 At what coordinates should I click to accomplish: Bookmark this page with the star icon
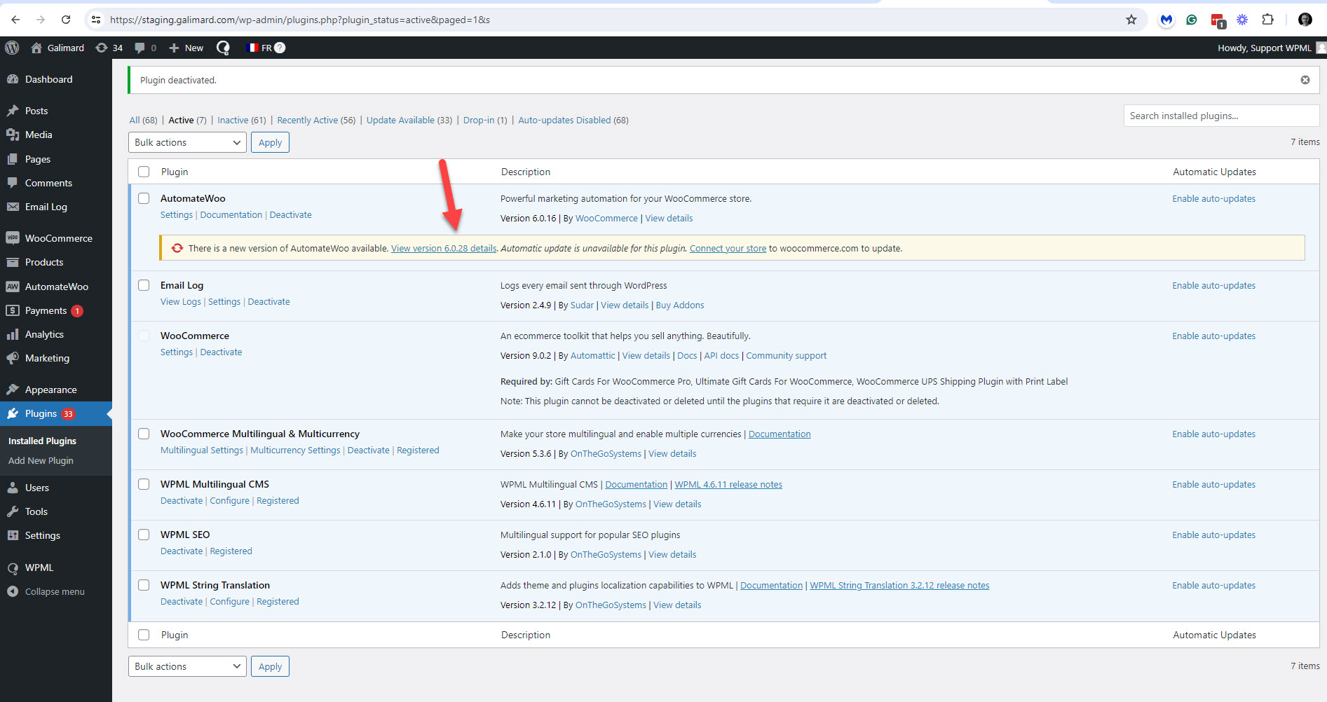1131,20
